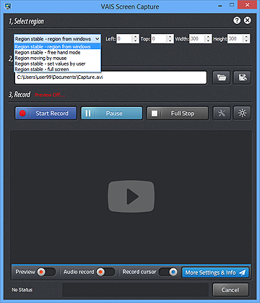This screenshot has height=303, width=260.
Task: Toggle the Preview switch
Action: (x=46, y=272)
